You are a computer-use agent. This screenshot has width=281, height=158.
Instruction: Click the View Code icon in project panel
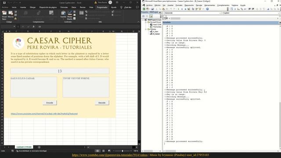click(x=144, y=16)
